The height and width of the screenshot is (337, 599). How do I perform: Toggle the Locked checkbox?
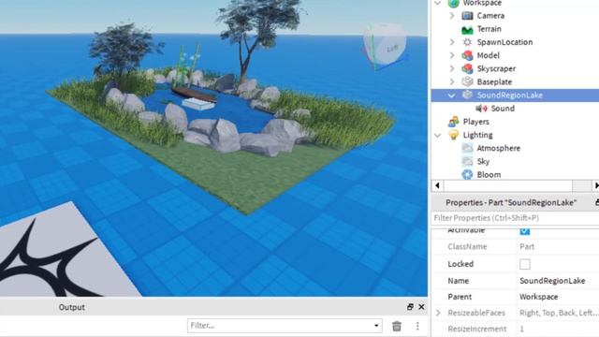point(525,264)
